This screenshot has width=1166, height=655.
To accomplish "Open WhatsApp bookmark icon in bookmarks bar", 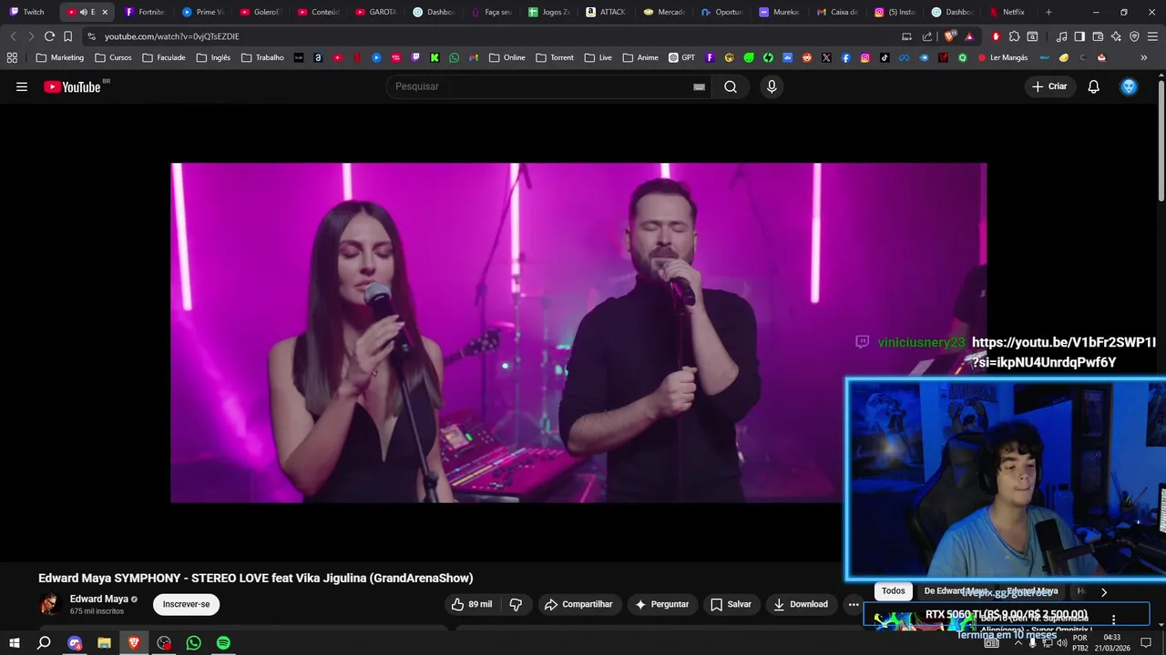I will 454,57.
